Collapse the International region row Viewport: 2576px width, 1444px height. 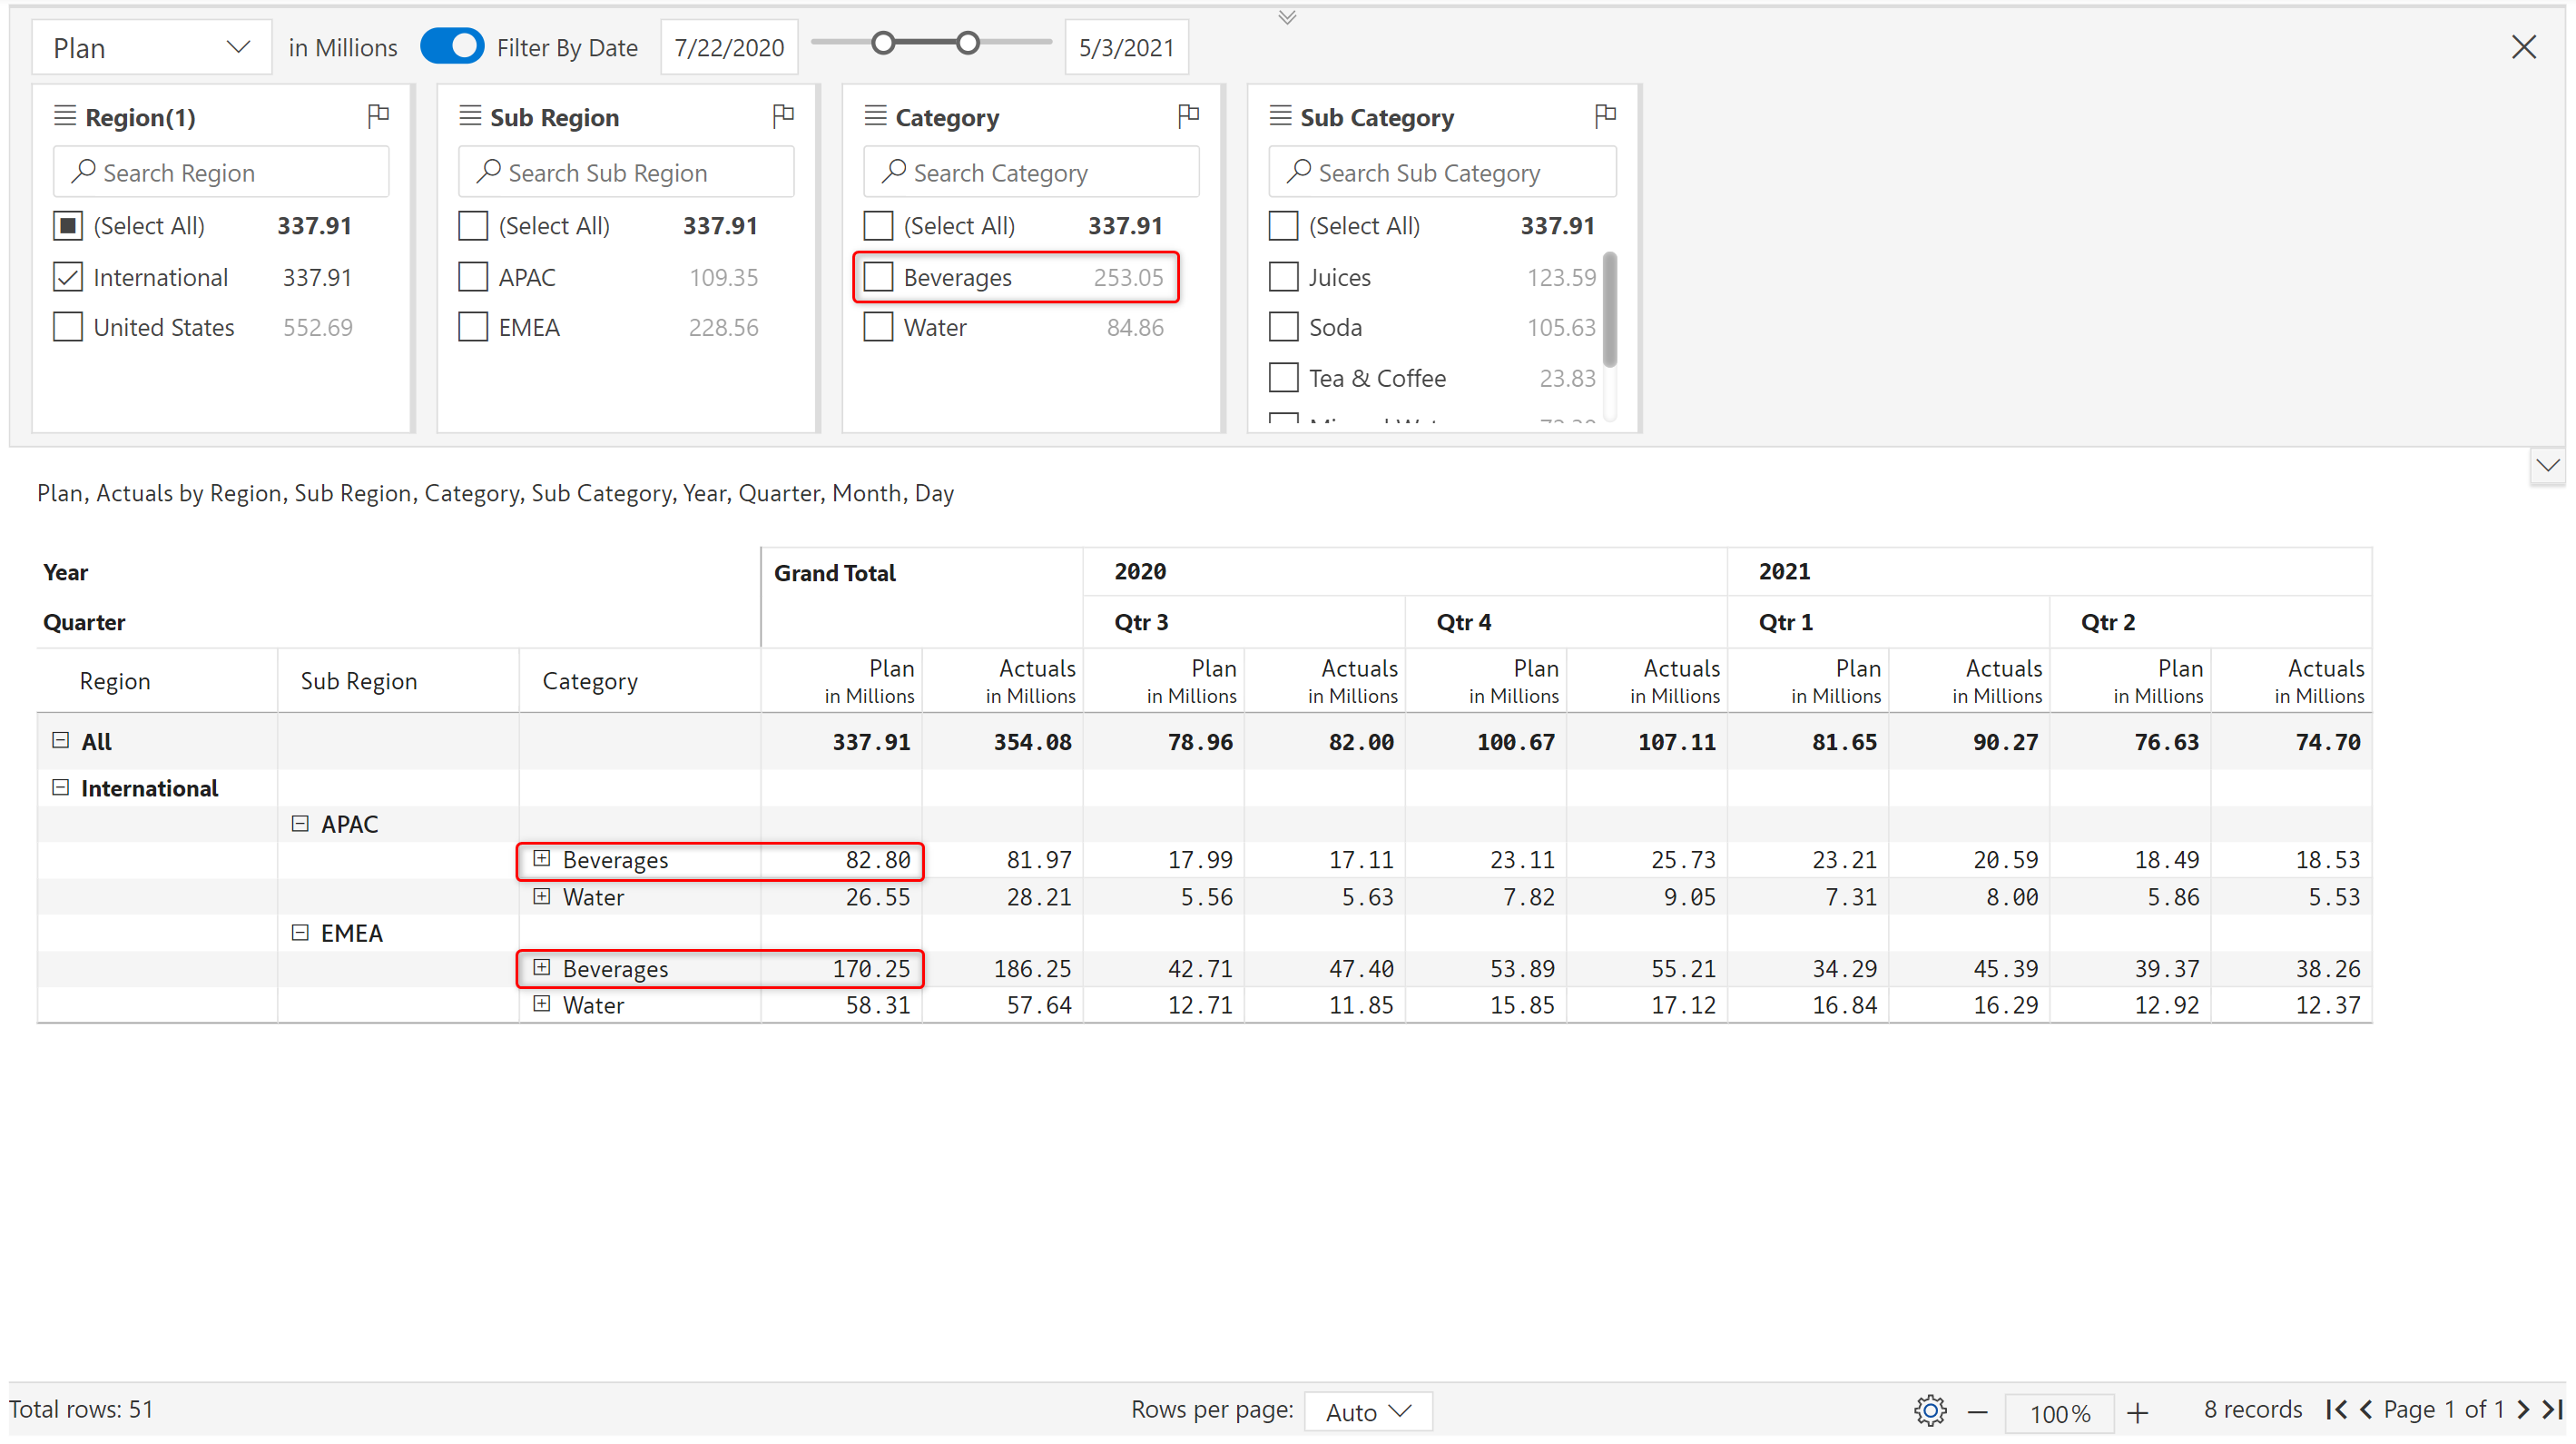tap(60, 787)
